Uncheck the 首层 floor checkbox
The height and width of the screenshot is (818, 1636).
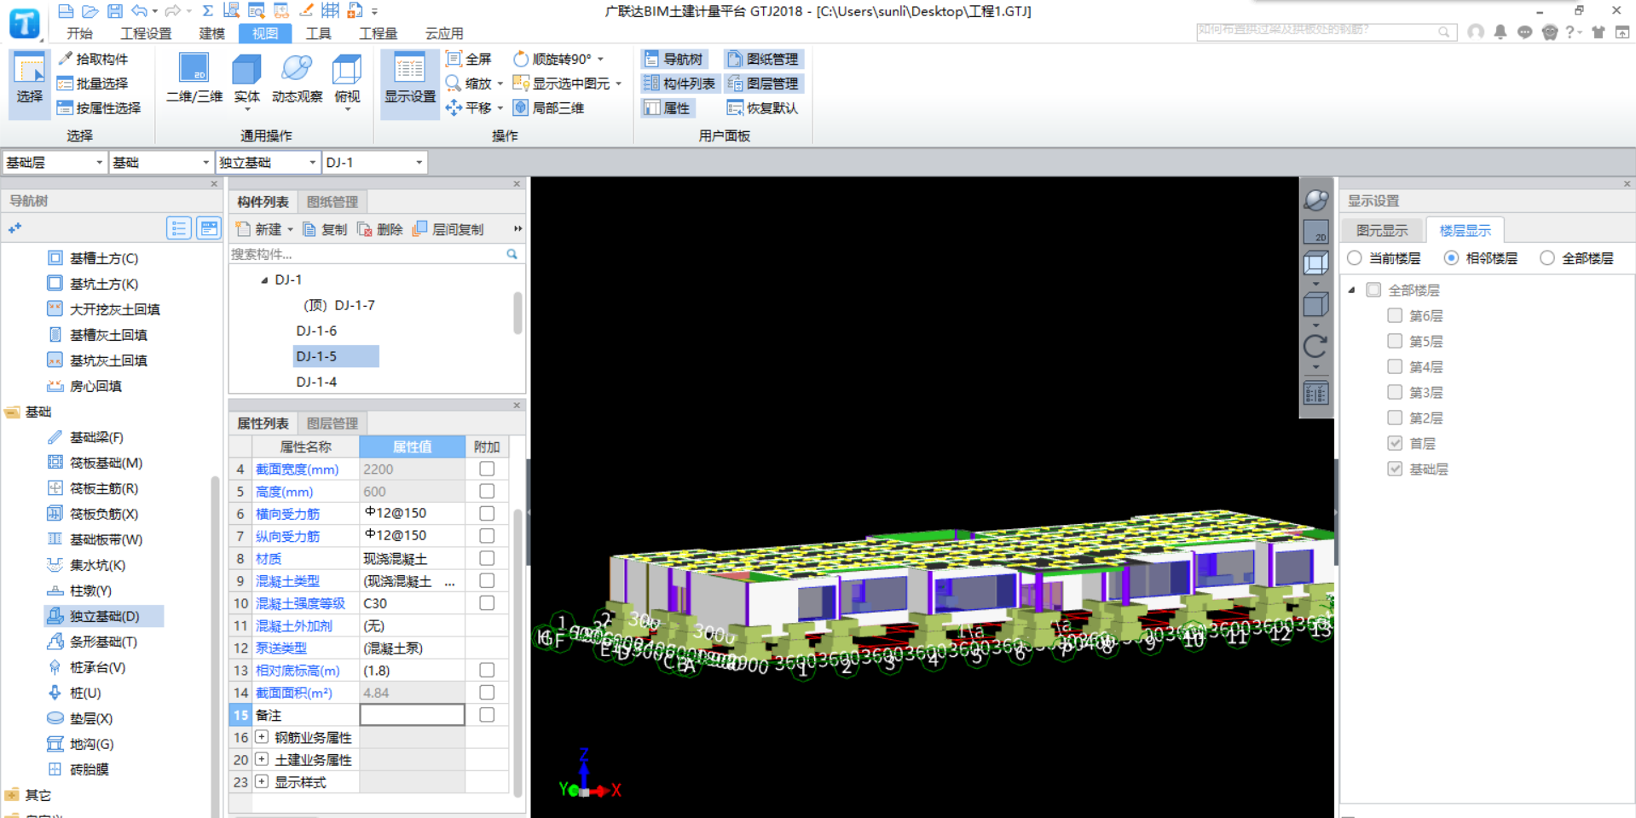[1395, 443]
